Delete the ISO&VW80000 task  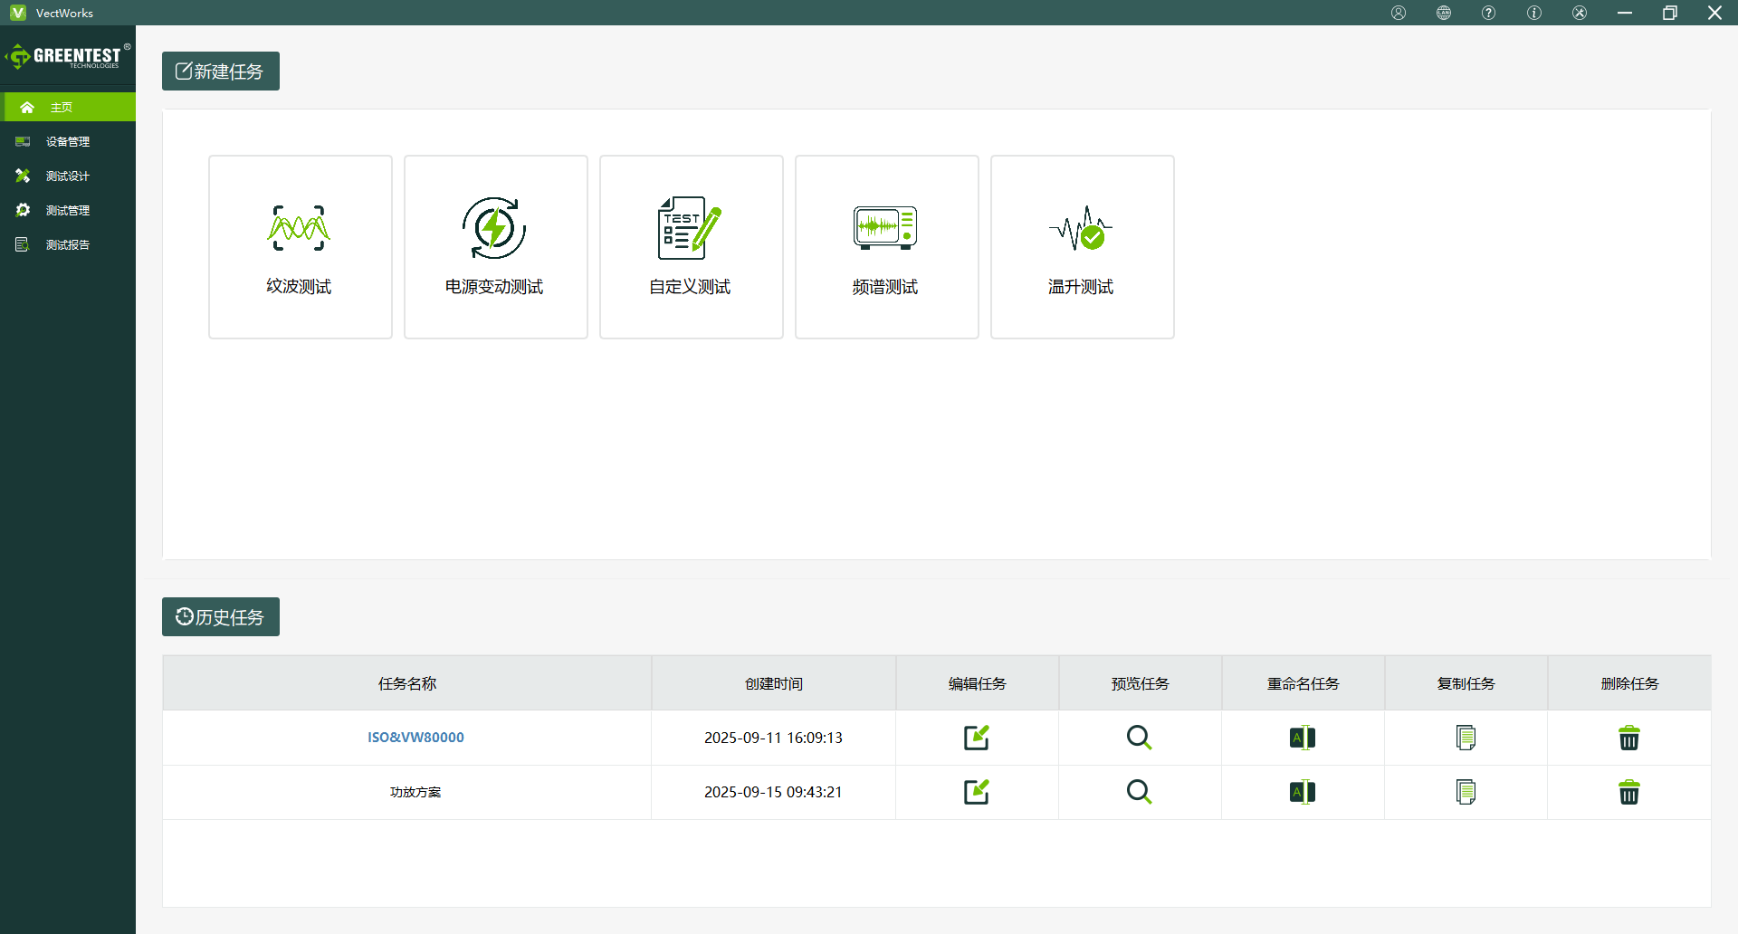tap(1628, 738)
